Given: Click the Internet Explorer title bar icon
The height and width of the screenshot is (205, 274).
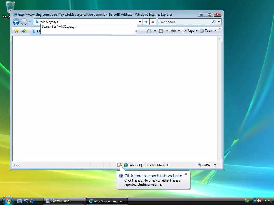Looking at the screenshot, I should click(15, 14).
